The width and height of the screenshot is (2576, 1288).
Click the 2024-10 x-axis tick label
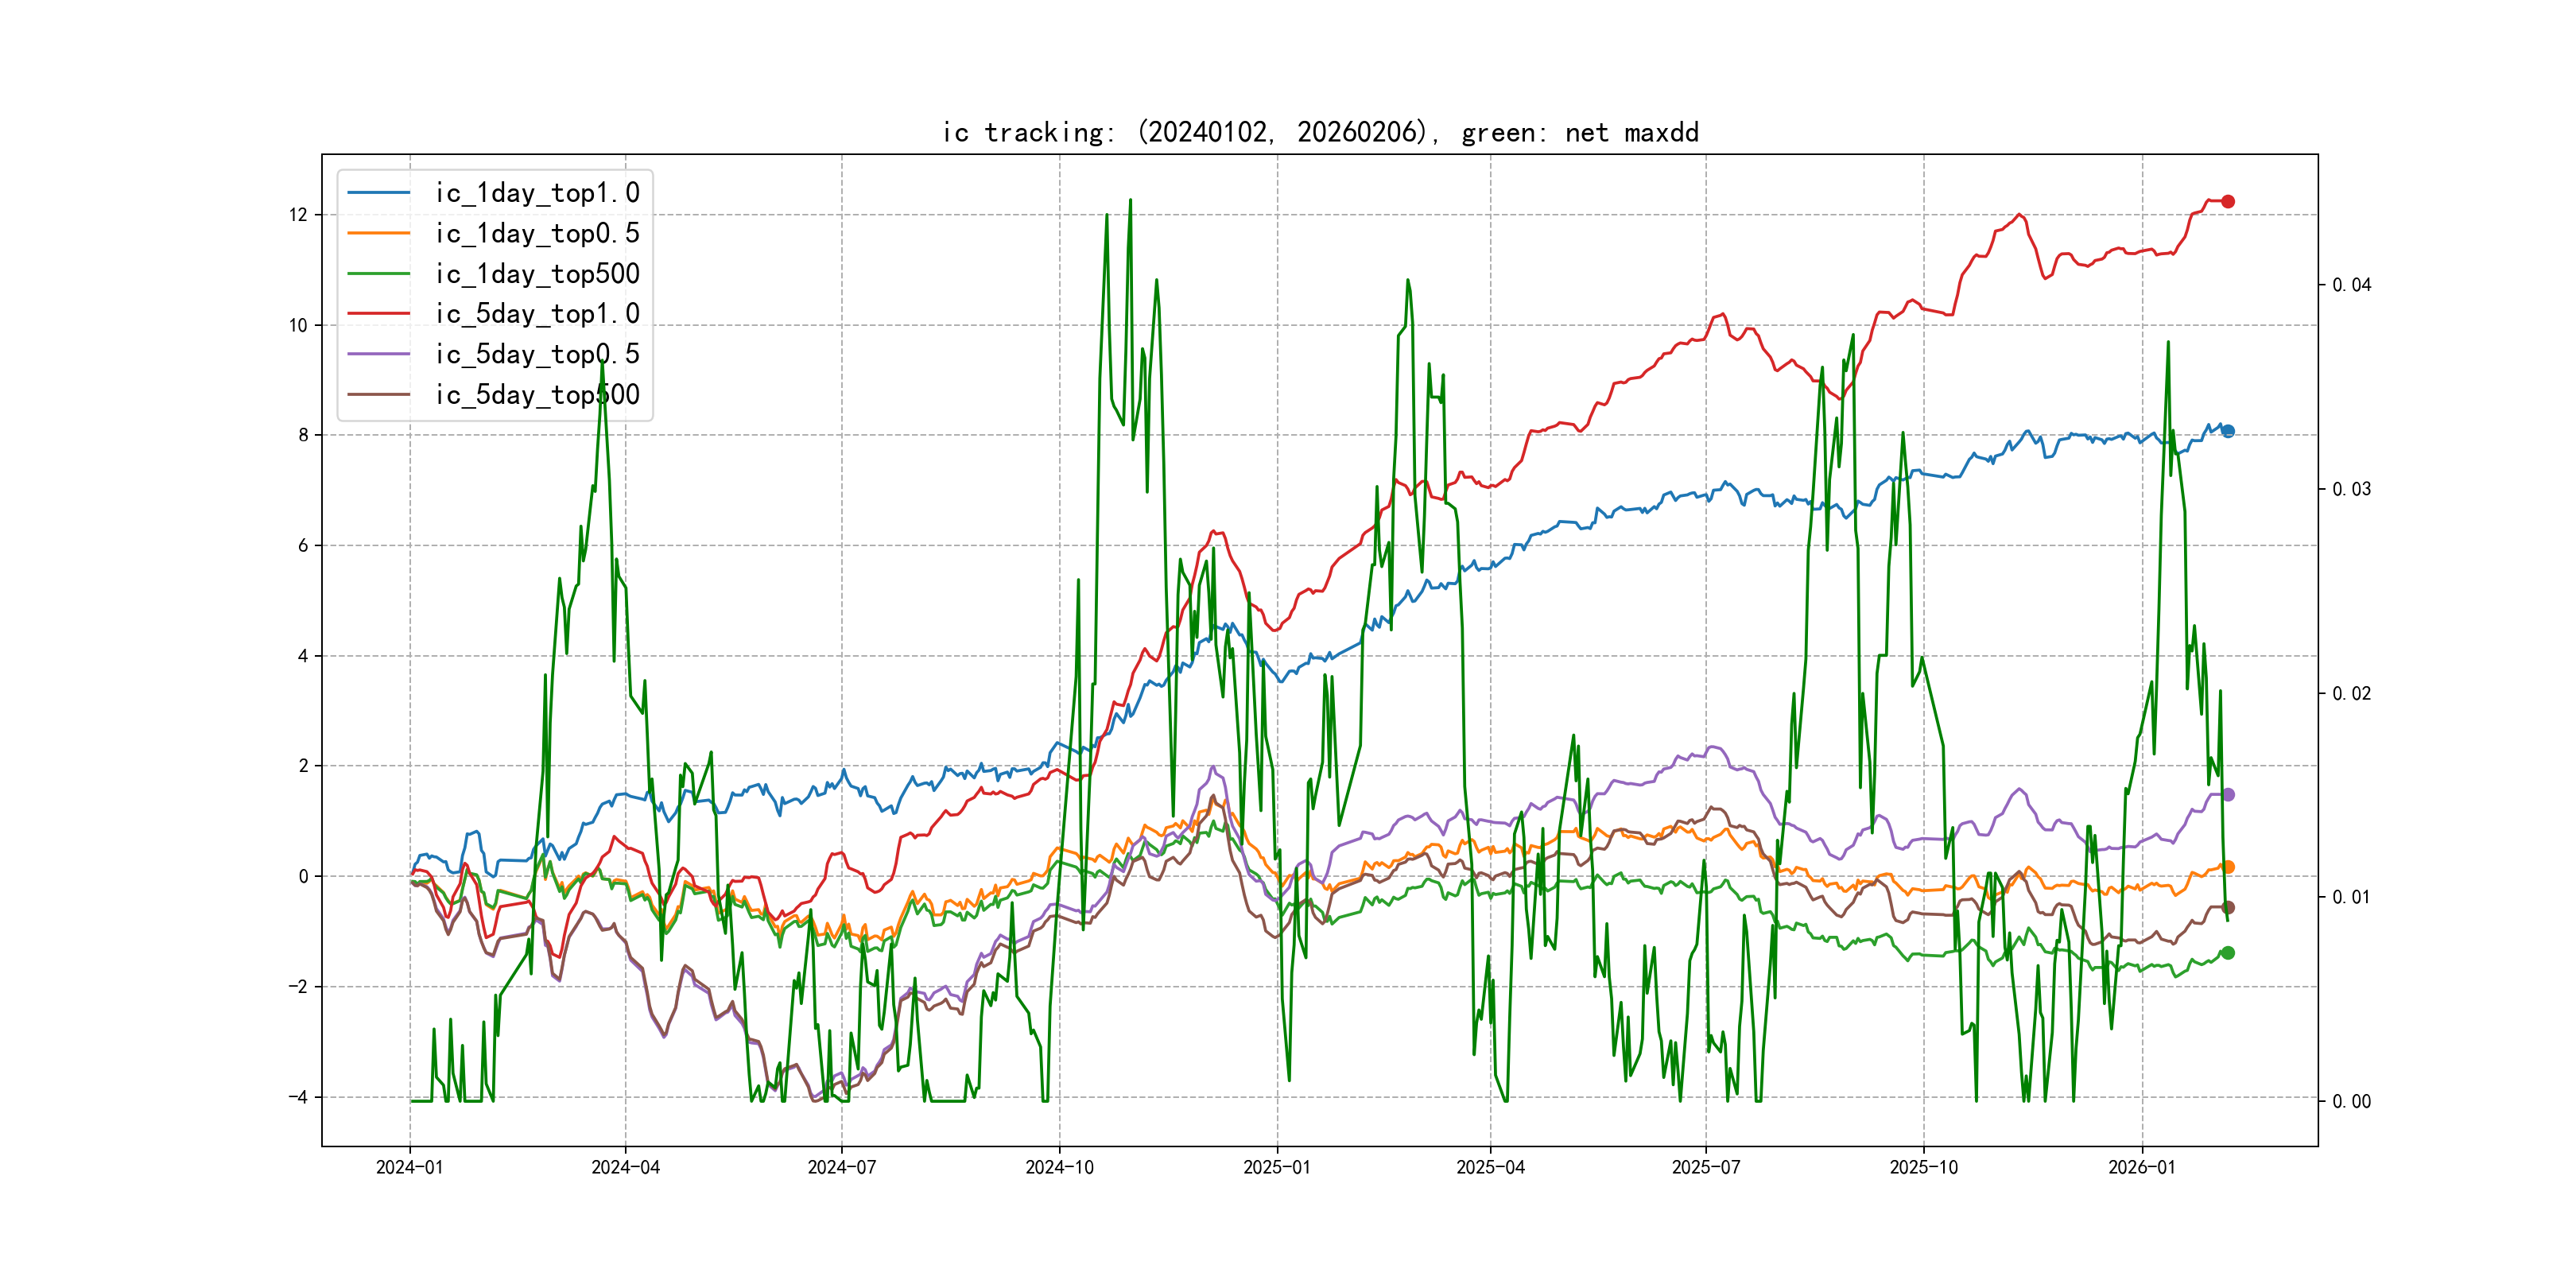(x=1059, y=1167)
